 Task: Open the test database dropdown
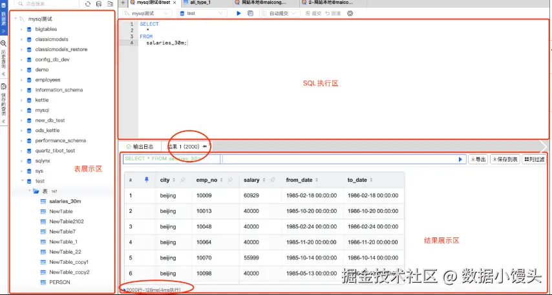pyautogui.click(x=202, y=14)
